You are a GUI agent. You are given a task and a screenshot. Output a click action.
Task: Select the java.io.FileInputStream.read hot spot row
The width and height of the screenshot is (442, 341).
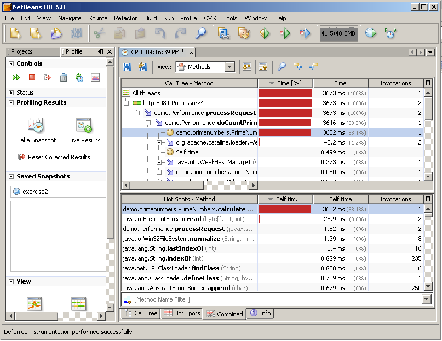(273, 219)
